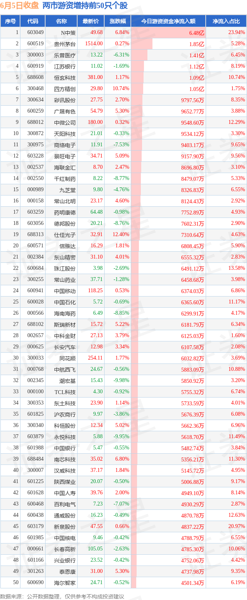This screenshot has width=247, height=600.
Task: Select stock name 新泉股份
Action: click(65, 526)
